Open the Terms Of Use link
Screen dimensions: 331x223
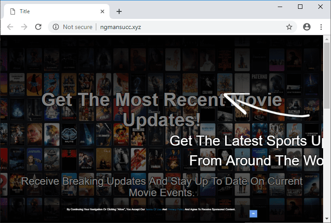point(153,209)
